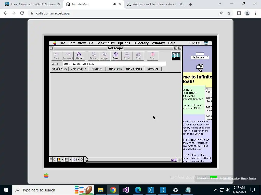Image resolution: width=261 pixels, height=195 pixels.
Task: Open the Apple menu in Mac menu bar
Action: pos(55,43)
